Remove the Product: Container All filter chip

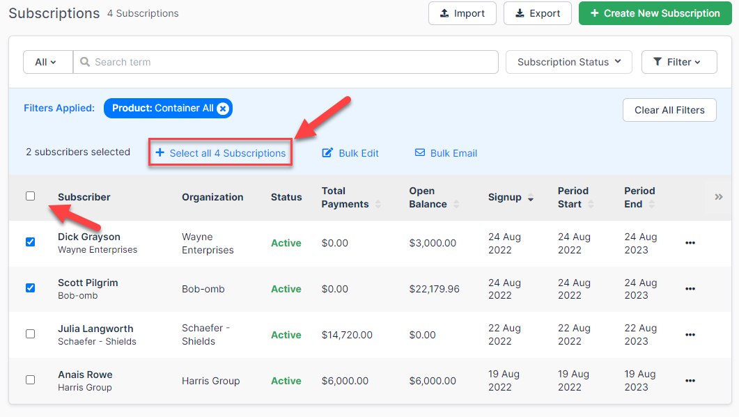(222, 109)
